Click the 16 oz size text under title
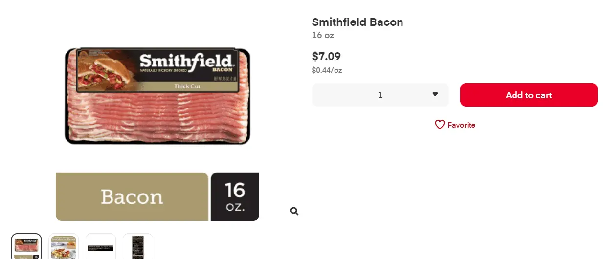This screenshot has width=603, height=259. 323,35
